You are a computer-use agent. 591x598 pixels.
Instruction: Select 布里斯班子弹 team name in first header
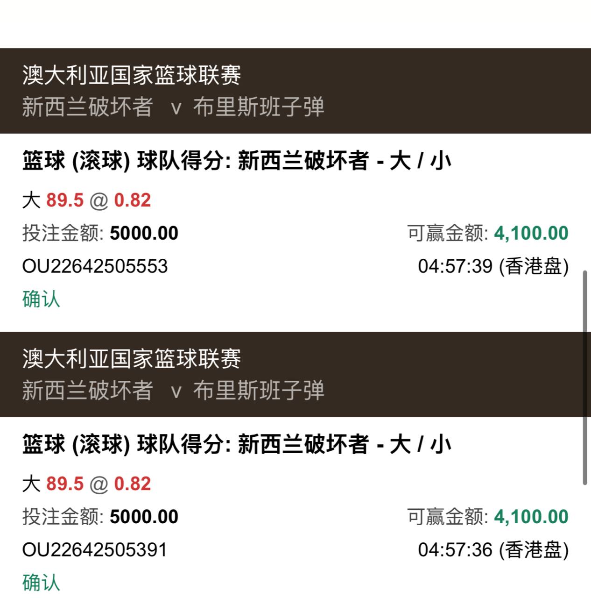click(x=259, y=107)
